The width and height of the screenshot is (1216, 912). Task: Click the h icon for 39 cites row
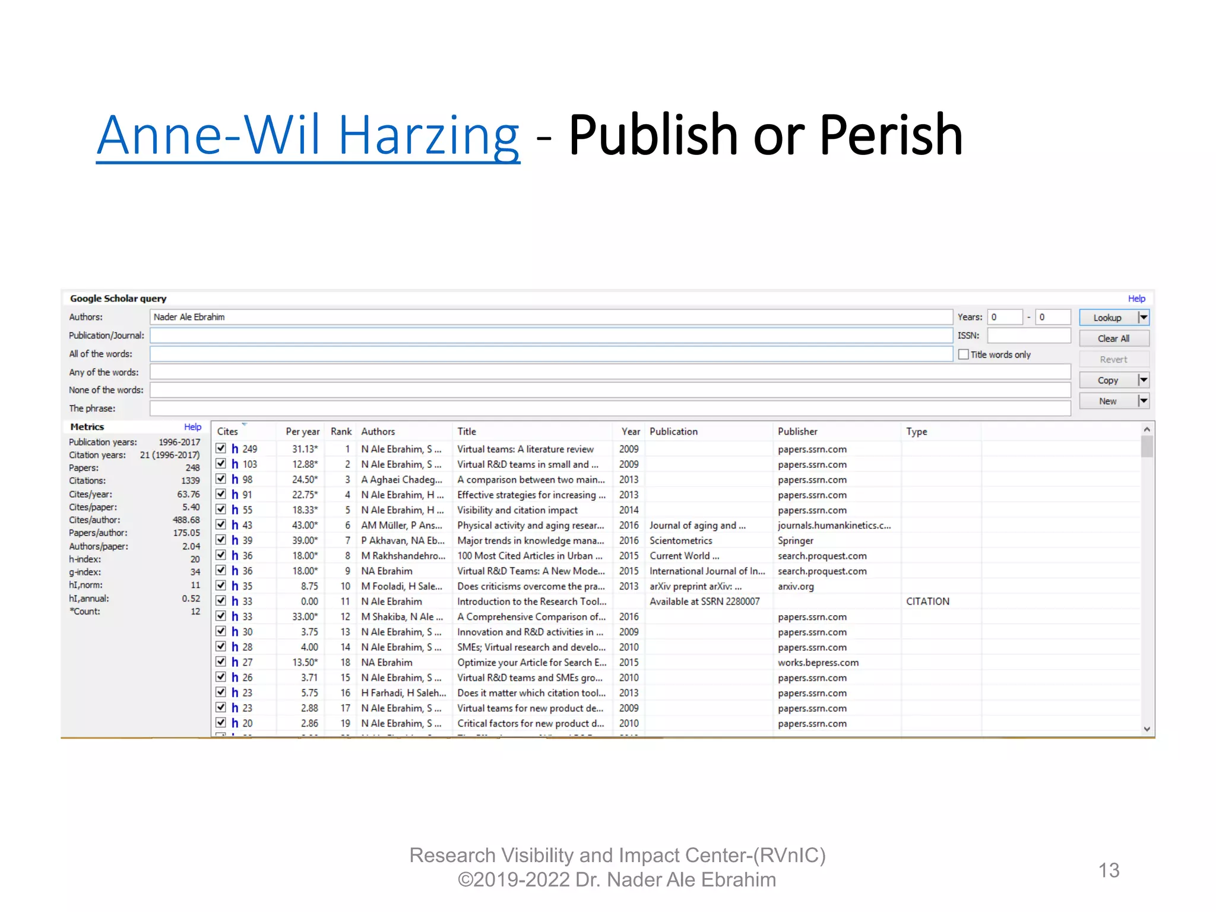click(x=235, y=540)
